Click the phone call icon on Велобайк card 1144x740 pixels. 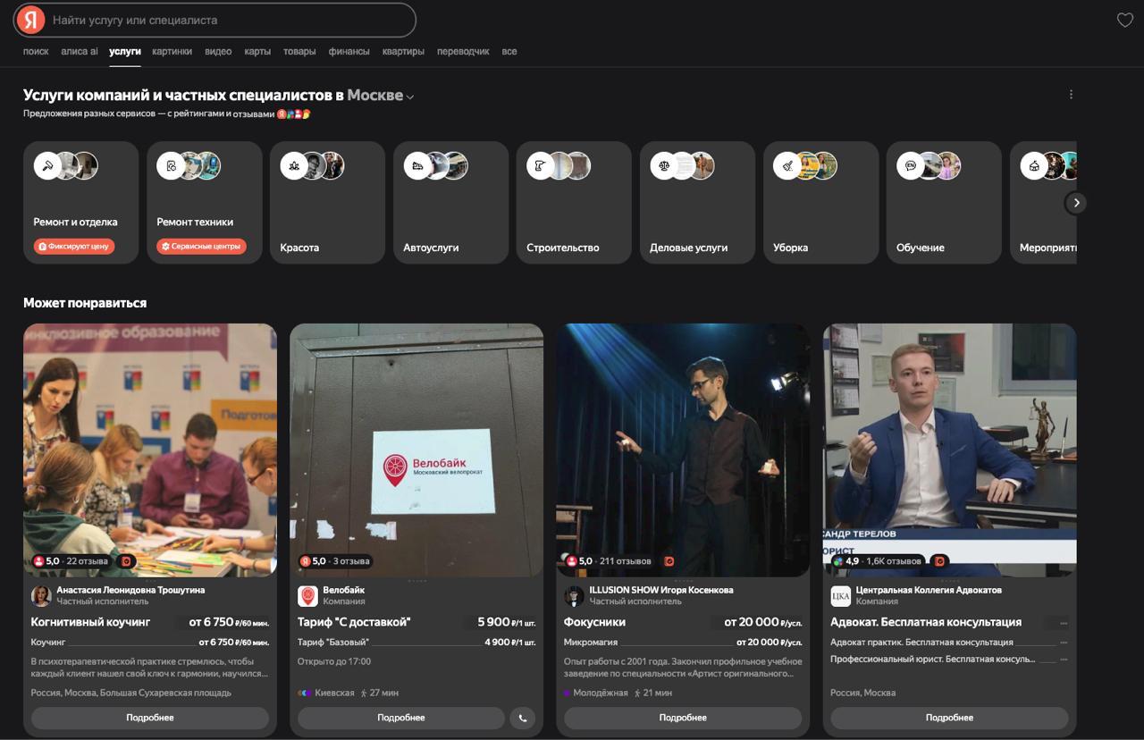coord(522,718)
